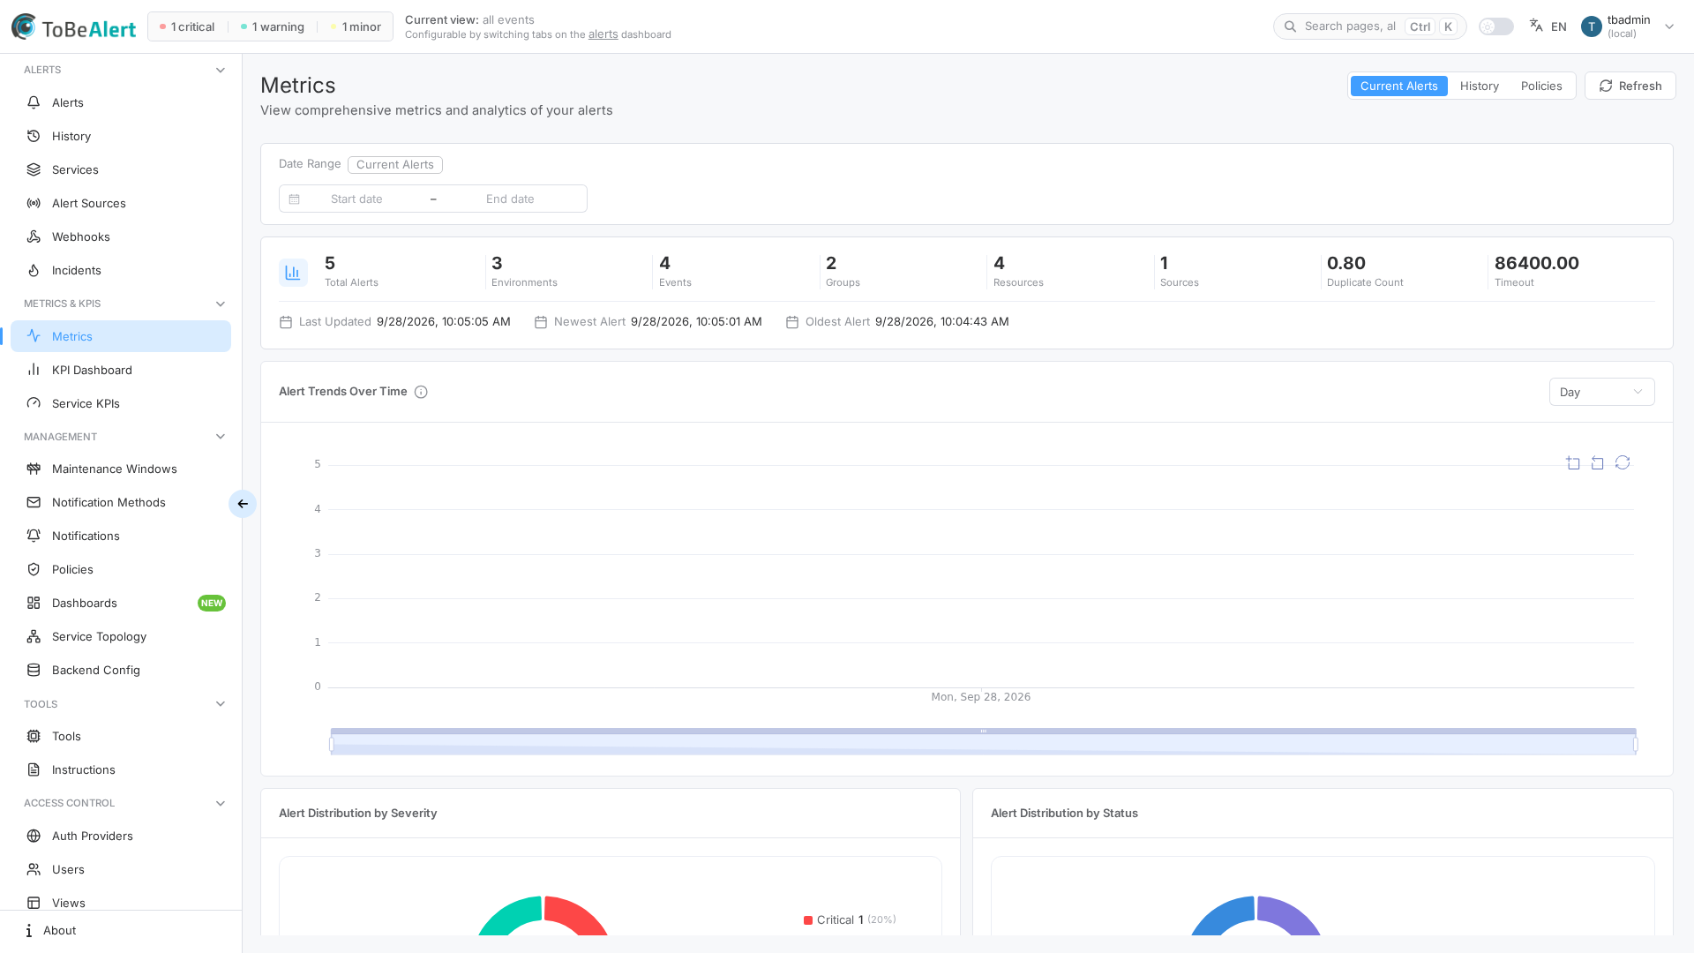Screen dimensions: 1694x953
Task: Collapse the sidebar with the arrow button
Action: [x=243, y=504]
